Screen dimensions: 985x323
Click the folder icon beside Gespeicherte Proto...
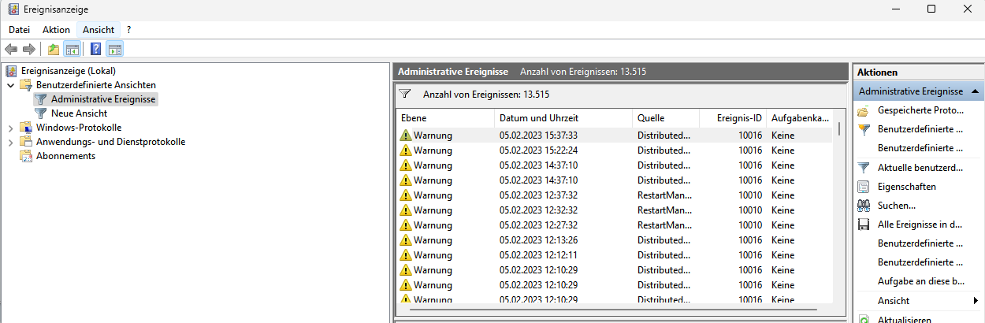coord(864,111)
